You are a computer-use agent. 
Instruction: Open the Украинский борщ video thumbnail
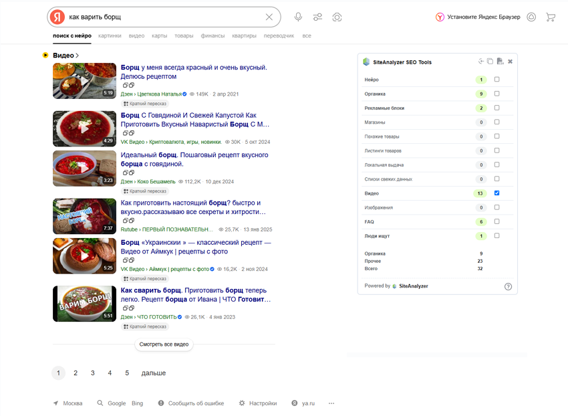point(84,255)
